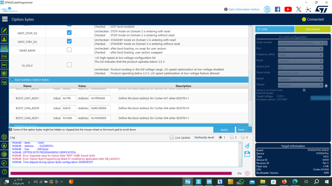Open Erasing & Programming download icon
The height and width of the screenshot is (186, 332).
[4, 39]
